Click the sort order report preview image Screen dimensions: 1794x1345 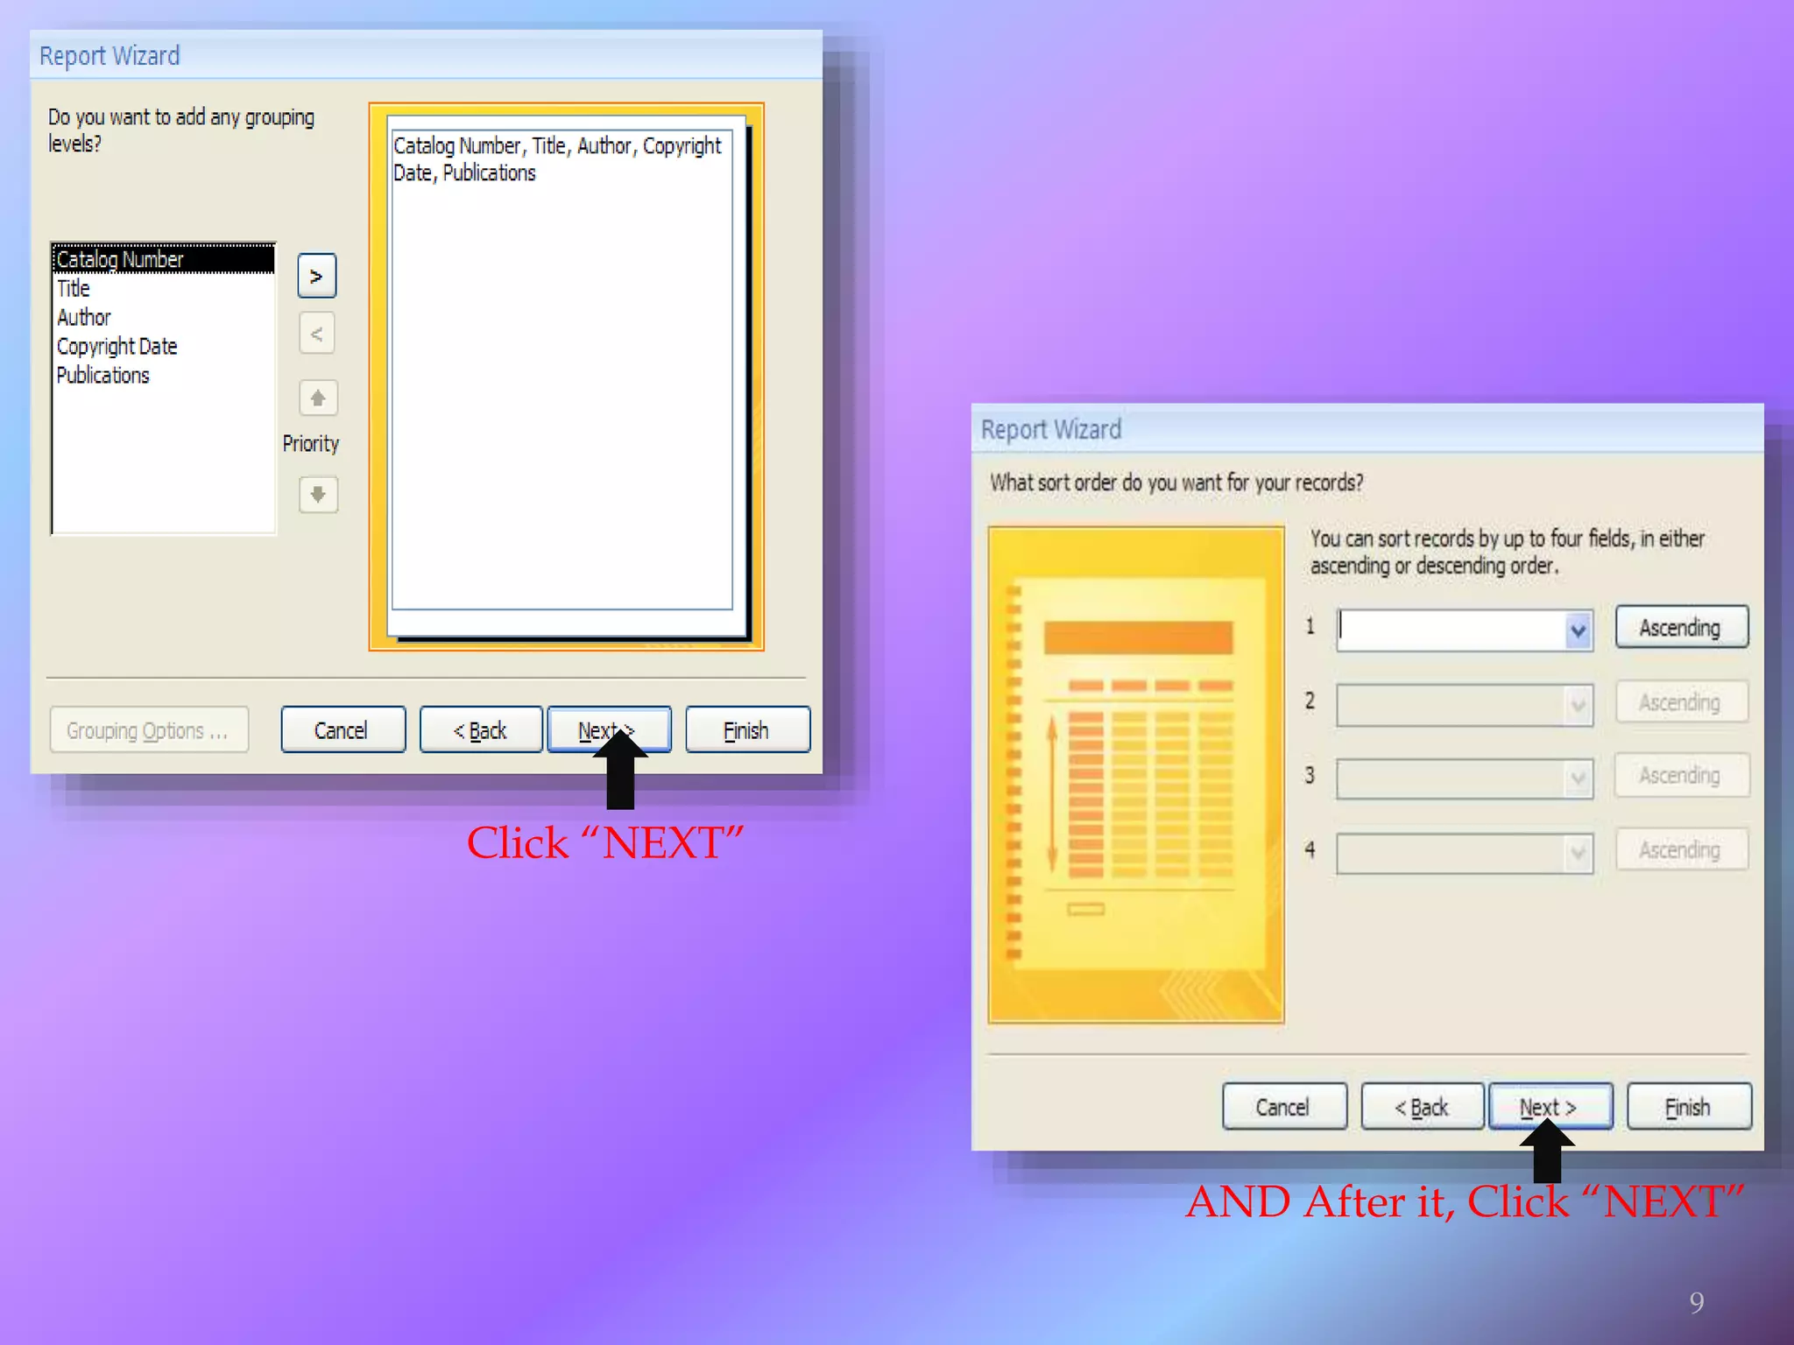coord(1136,775)
